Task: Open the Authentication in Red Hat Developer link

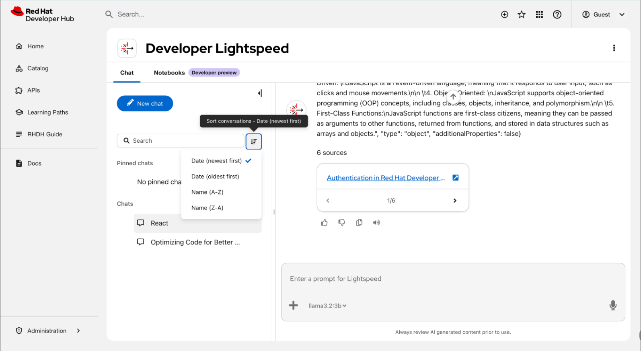Action: [x=386, y=178]
